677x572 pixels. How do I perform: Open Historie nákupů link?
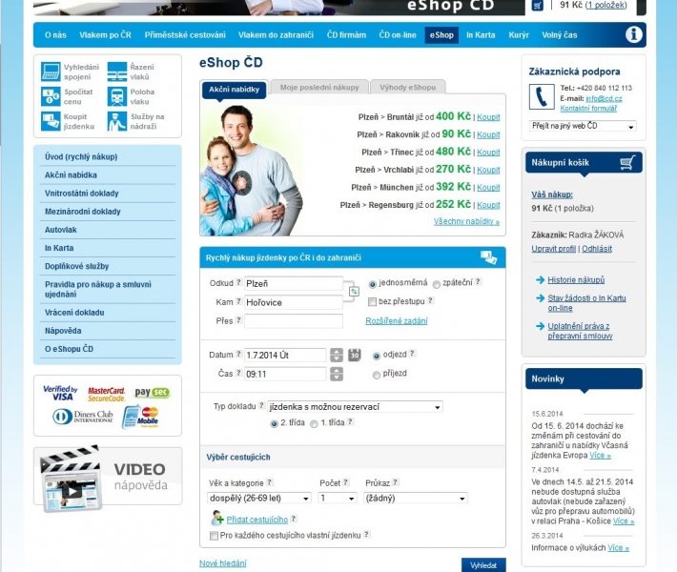[576, 279]
